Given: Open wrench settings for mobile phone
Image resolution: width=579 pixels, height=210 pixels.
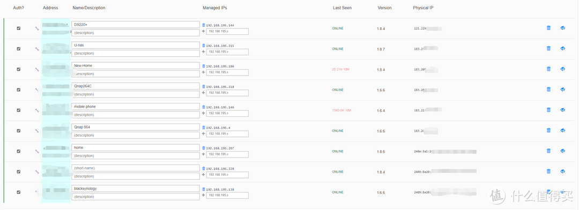Looking at the screenshot, I should 37,110.
